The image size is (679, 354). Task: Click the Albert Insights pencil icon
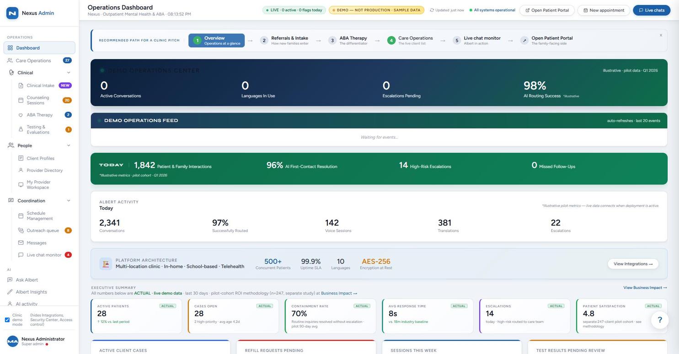10,292
